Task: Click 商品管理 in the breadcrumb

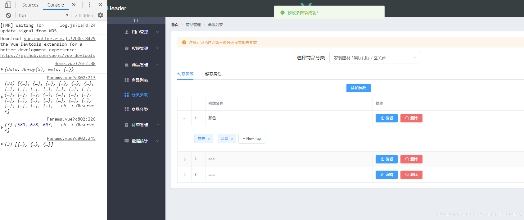Action: coord(193,25)
